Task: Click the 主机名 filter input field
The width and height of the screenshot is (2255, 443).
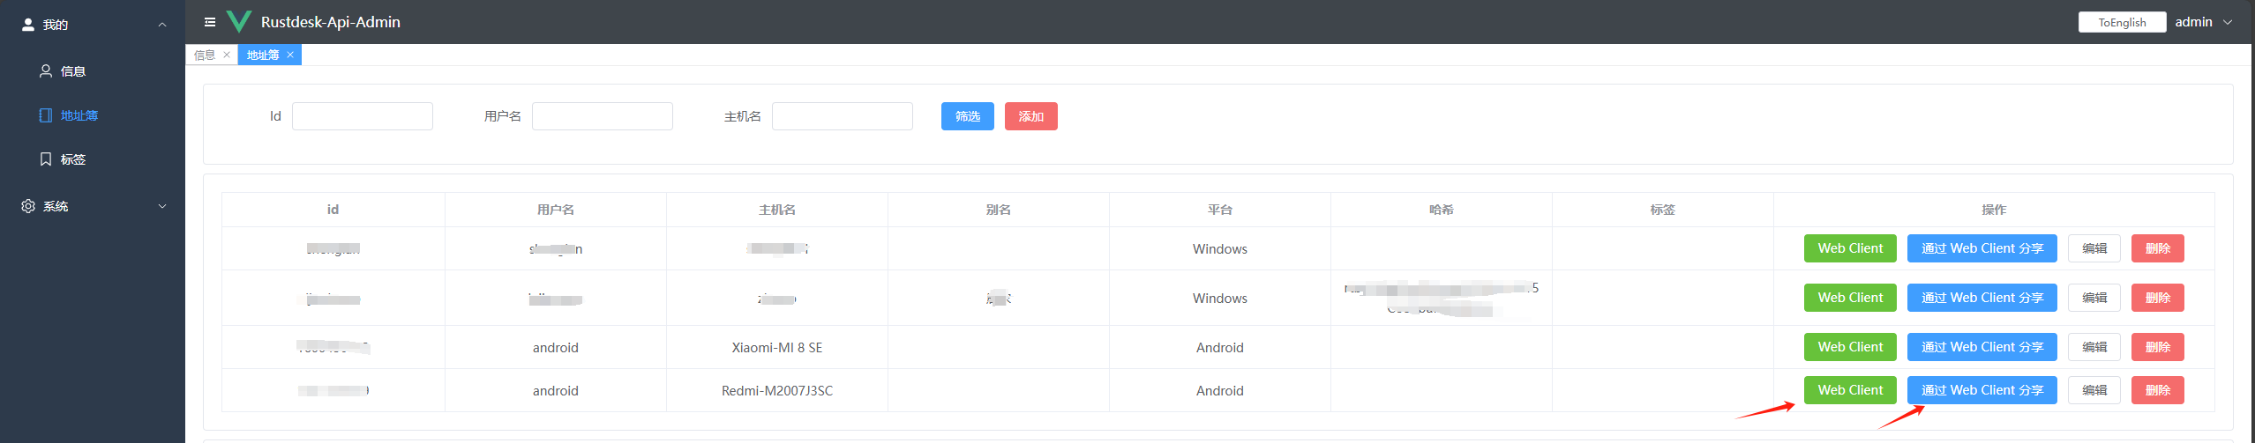Action: coord(842,116)
